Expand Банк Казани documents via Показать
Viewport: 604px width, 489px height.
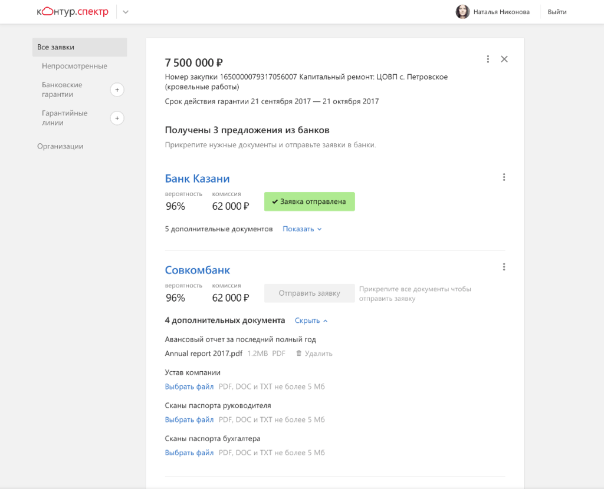pos(302,229)
